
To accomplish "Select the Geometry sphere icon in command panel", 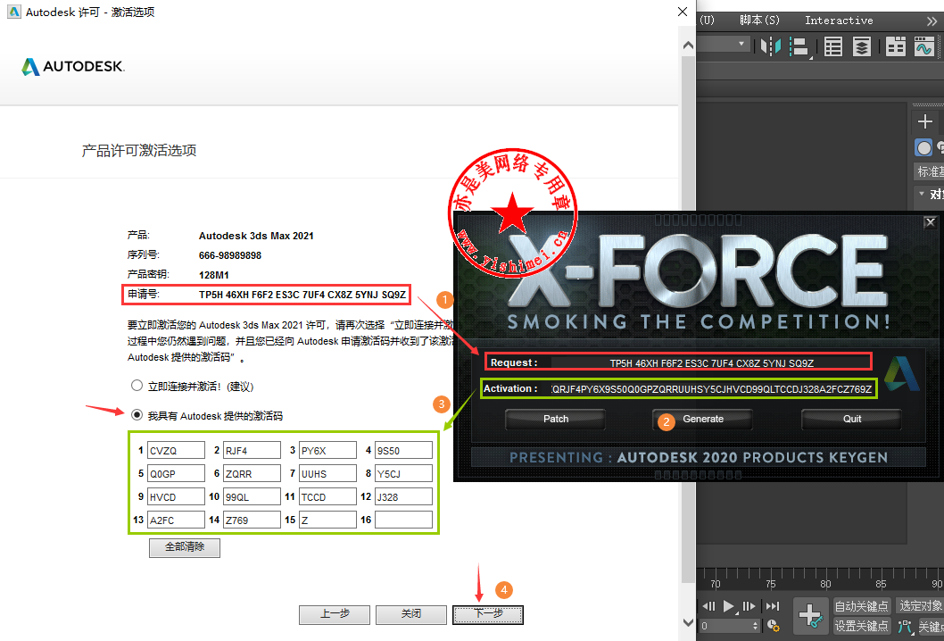I will (923, 147).
